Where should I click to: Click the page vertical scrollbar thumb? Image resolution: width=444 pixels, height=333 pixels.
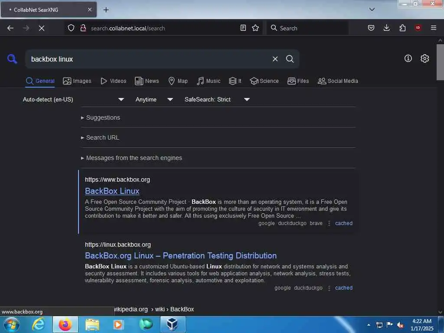(x=440, y=62)
